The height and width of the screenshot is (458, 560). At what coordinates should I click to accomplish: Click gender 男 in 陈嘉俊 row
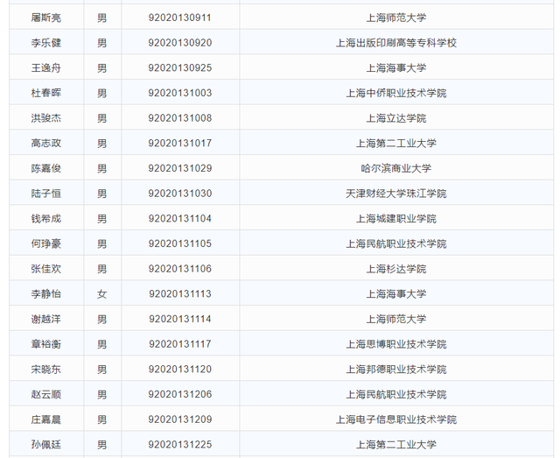click(102, 168)
